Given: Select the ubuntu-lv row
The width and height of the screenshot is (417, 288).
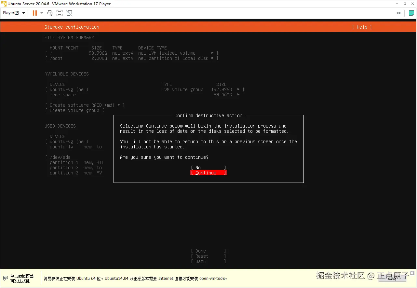Looking at the screenshot, I should [76, 147].
